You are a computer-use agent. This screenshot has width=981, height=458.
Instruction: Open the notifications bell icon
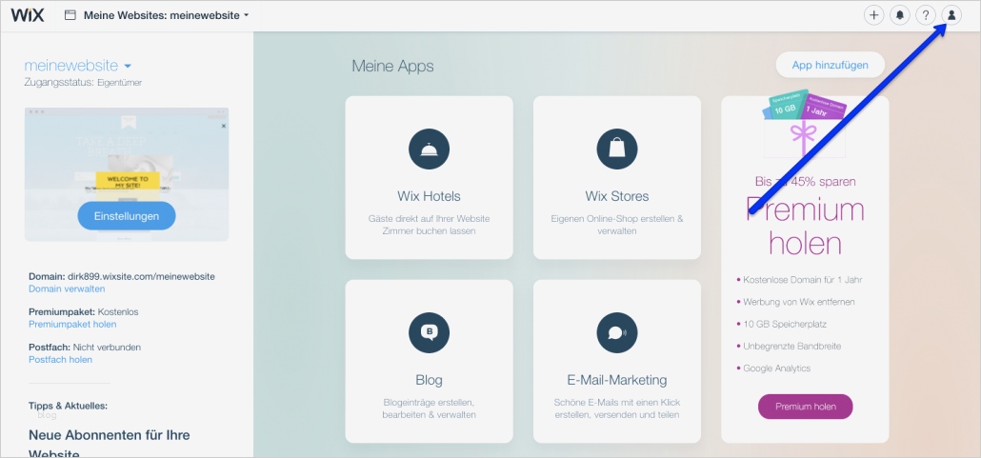tap(900, 15)
